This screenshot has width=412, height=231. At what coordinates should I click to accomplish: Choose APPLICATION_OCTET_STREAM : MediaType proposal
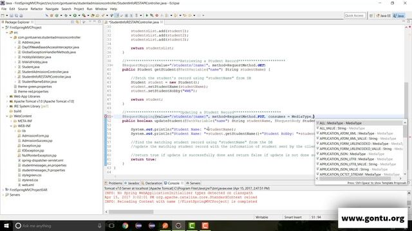pyautogui.click(x=359, y=175)
